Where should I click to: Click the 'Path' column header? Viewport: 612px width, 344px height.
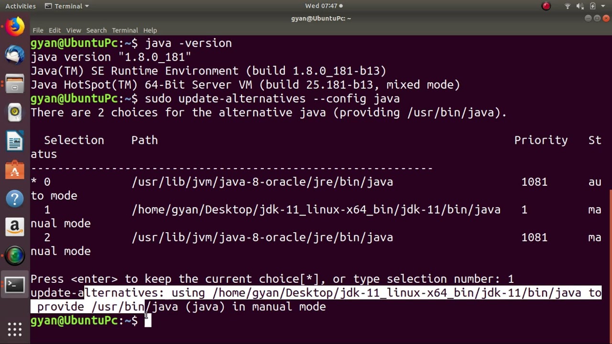(144, 140)
